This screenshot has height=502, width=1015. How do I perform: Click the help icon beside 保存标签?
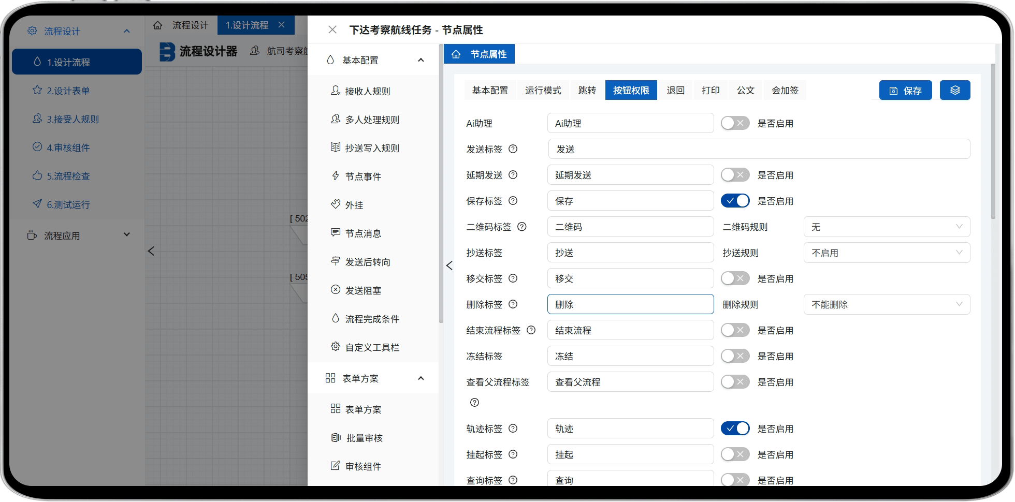513,201
